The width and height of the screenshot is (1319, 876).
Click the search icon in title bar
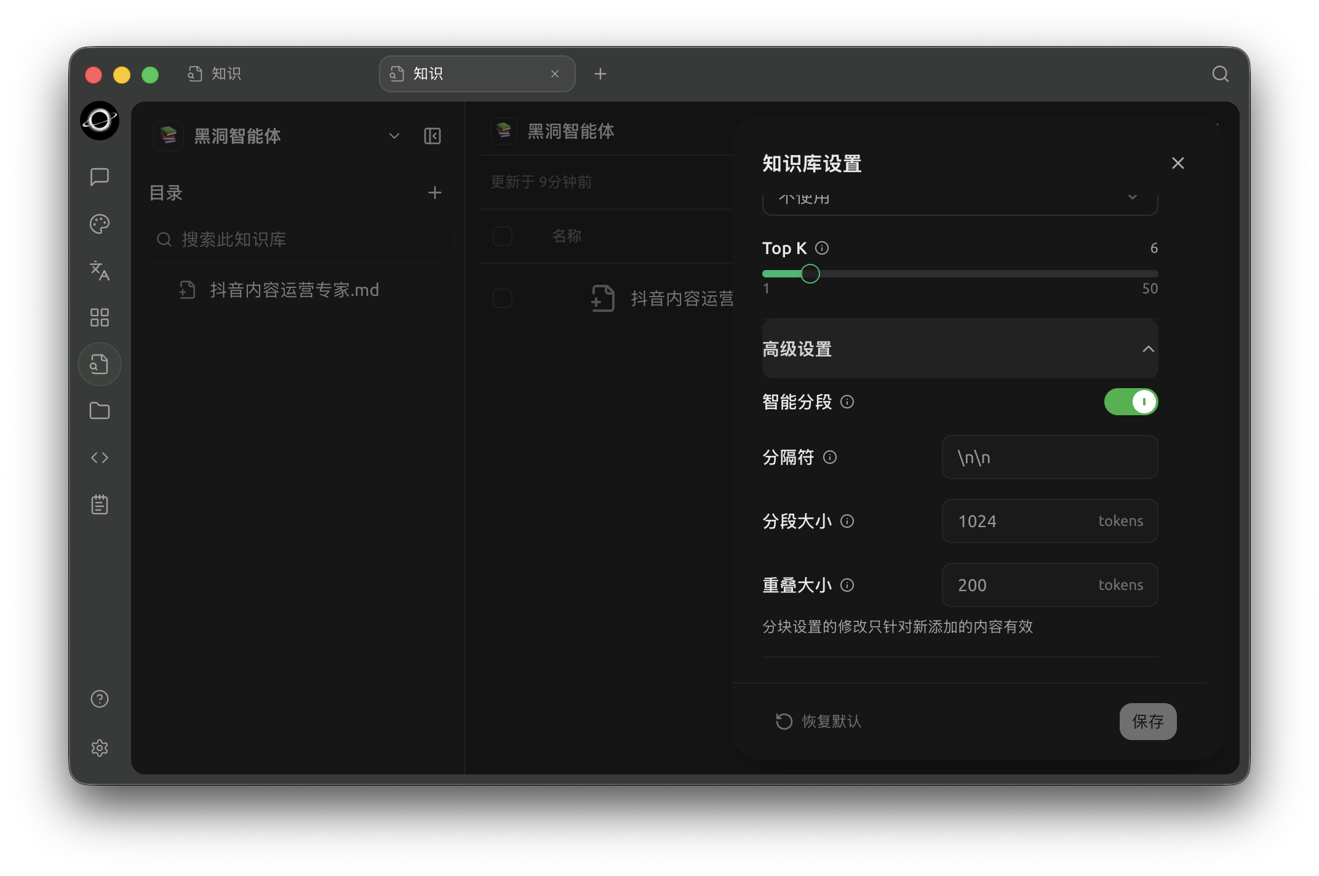[x=1220, y=74]
